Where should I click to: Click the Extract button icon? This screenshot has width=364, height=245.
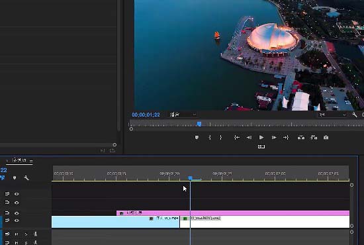coord(314,138)
